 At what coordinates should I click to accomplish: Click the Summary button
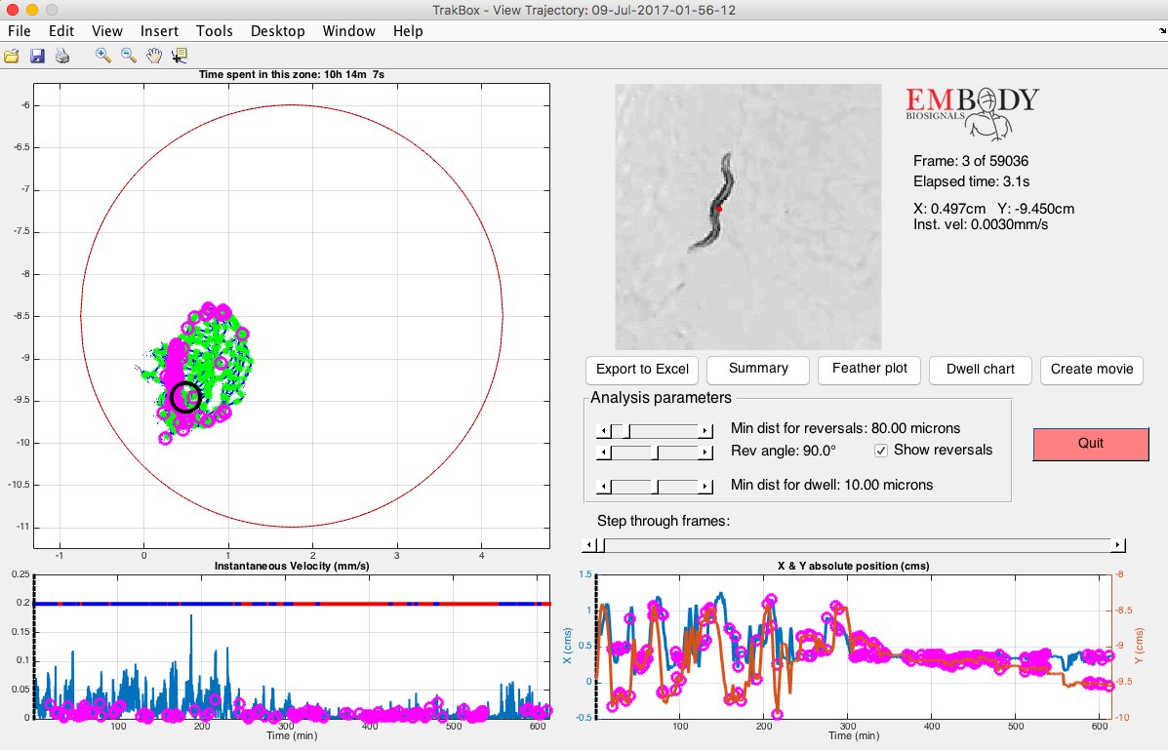[758, 370]
